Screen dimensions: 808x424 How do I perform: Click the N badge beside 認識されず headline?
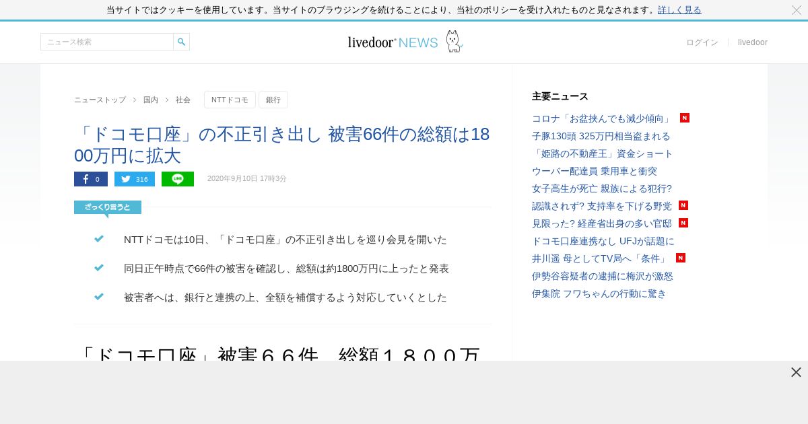click(x=683, y=205)
